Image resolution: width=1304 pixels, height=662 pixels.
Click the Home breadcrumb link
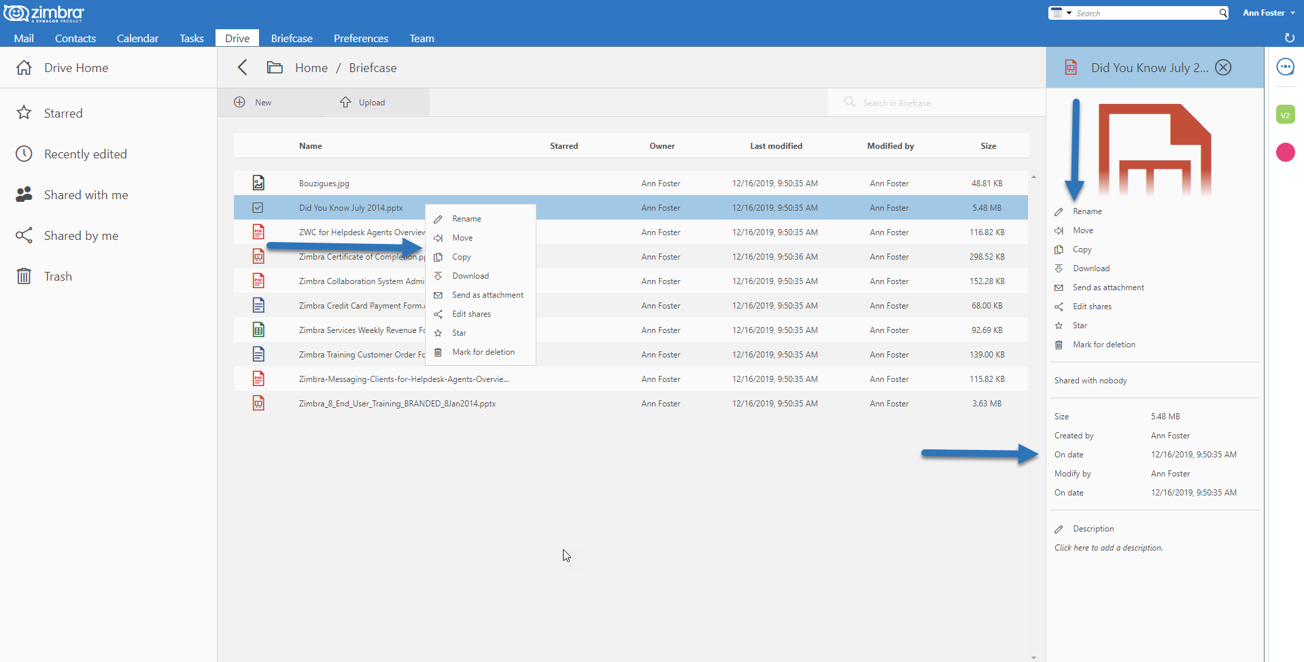(311, 67)
